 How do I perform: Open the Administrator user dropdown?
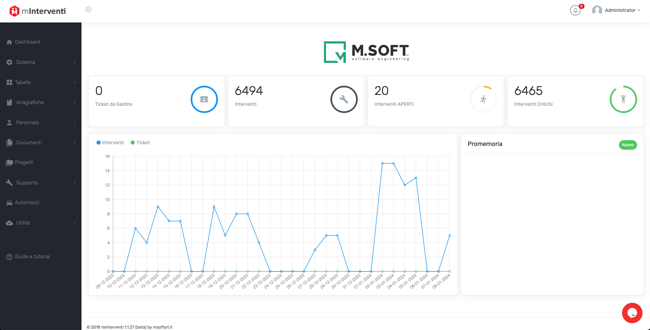[622, 10]
